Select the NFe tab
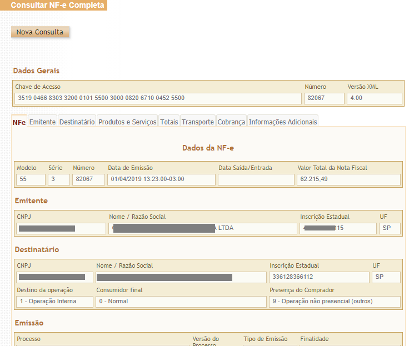409x346 pixels. [19, 122]
